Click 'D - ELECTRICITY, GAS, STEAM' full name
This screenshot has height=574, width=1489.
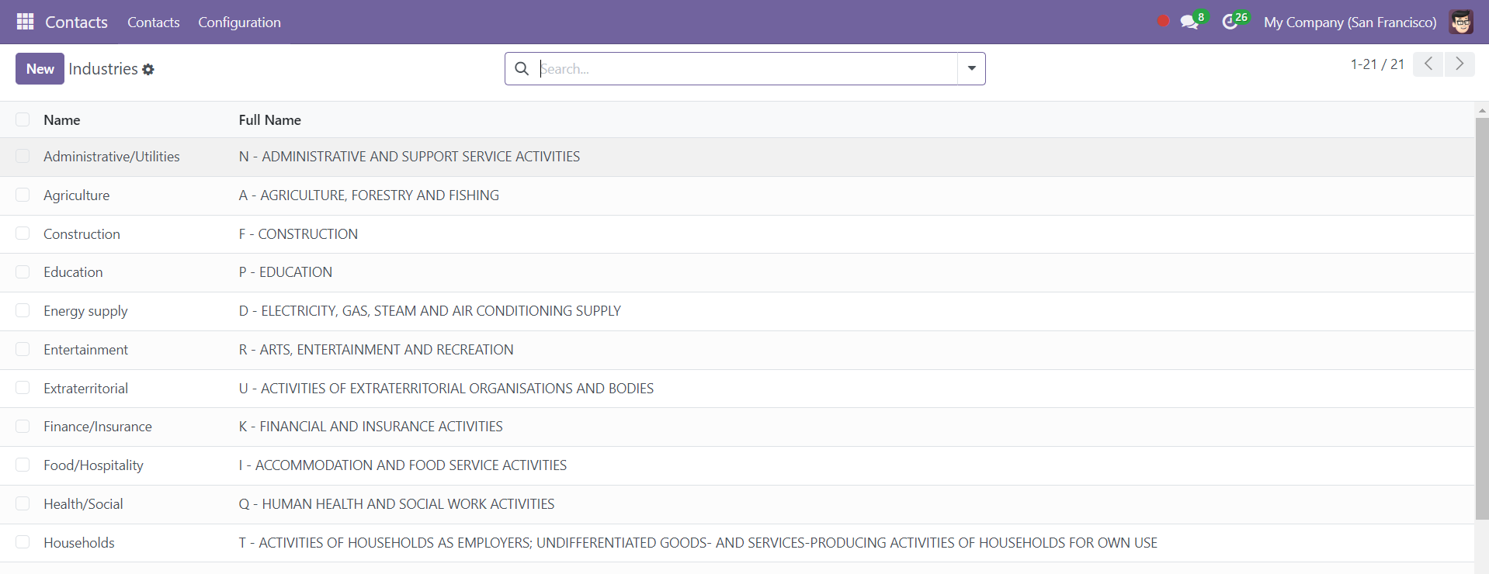(x=429, y=311)
